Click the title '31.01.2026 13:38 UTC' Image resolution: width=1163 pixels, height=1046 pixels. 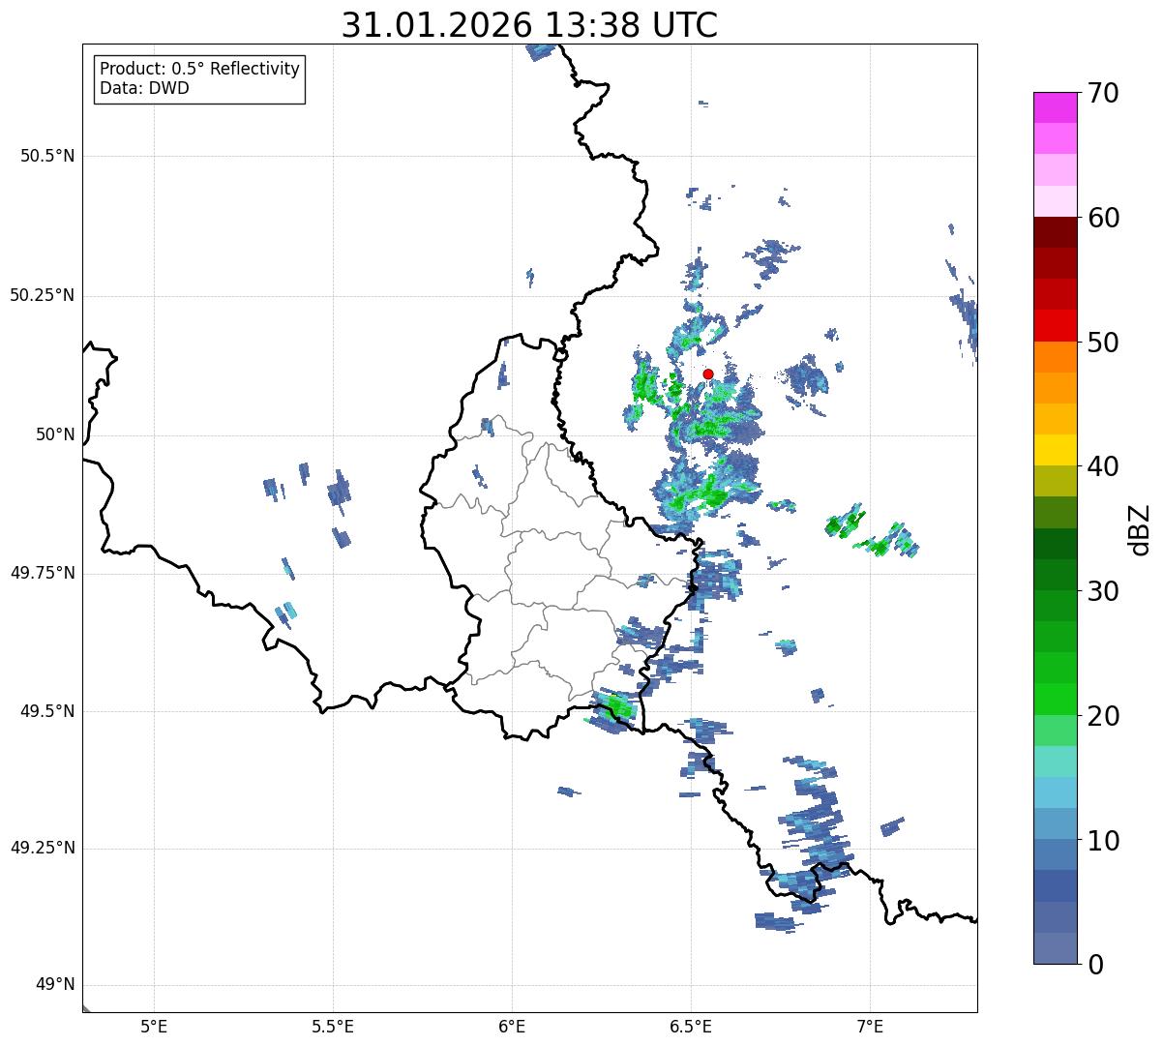529,24
